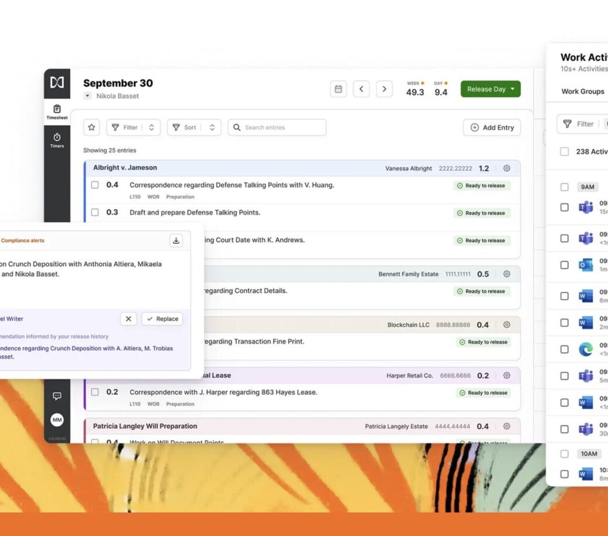Switch to the Work Groups tab

pos(582,92)
